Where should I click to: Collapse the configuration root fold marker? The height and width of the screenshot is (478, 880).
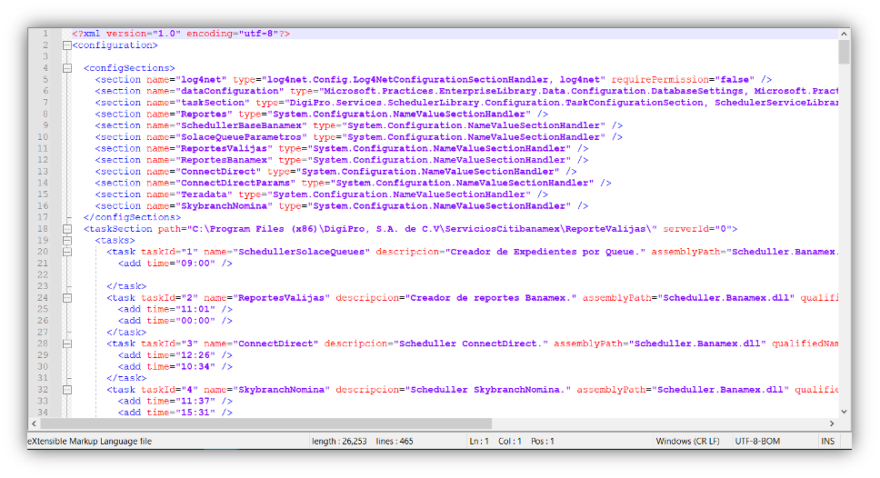point(66,45)
